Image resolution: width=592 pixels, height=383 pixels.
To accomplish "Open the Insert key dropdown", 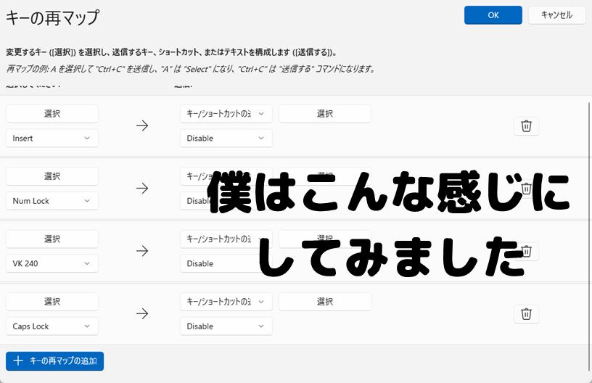I will point(52,138).
